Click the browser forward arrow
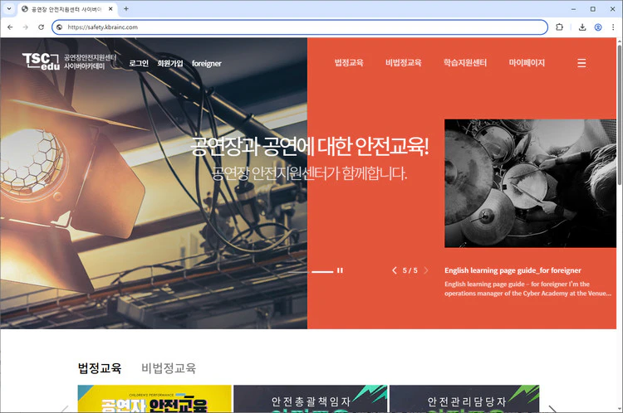This screenshot has height=413, width=623. coord(26,27)
